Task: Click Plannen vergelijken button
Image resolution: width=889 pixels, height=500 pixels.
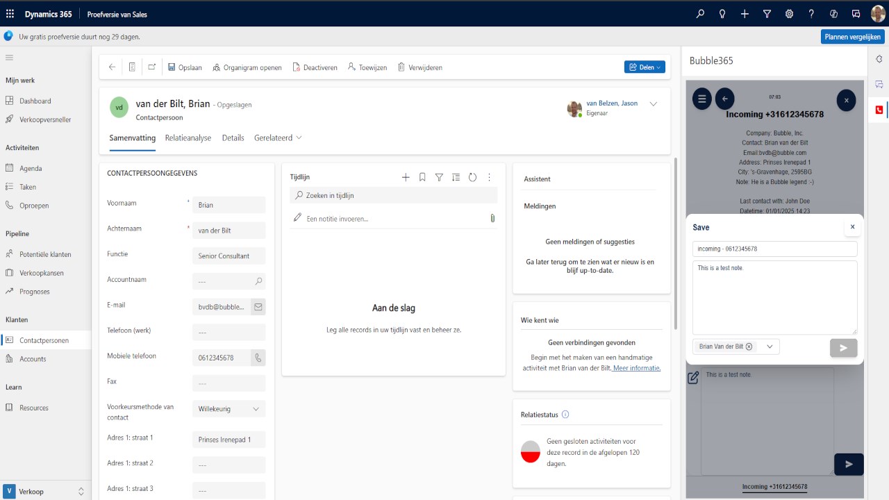Action: coord(853,37)
